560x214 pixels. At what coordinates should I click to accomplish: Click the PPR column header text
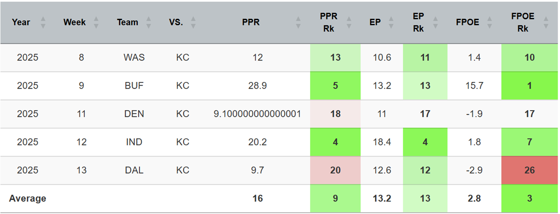(x=251, y=22)
